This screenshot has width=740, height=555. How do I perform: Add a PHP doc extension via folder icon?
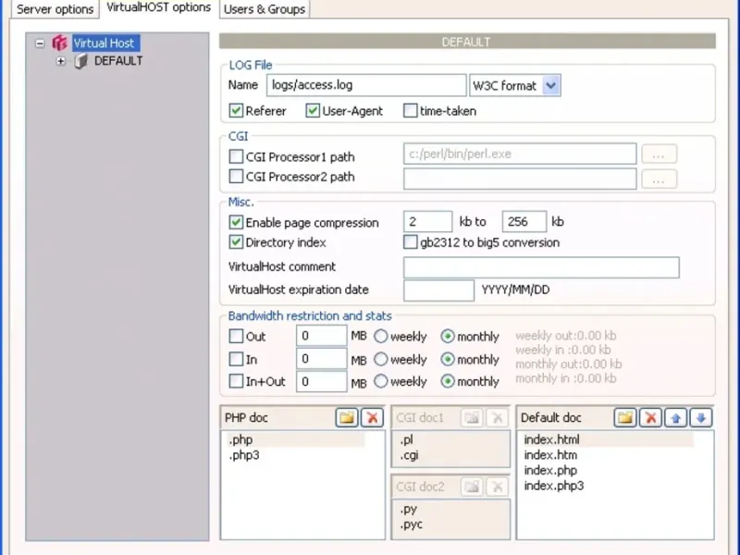[x=347, y=418]
